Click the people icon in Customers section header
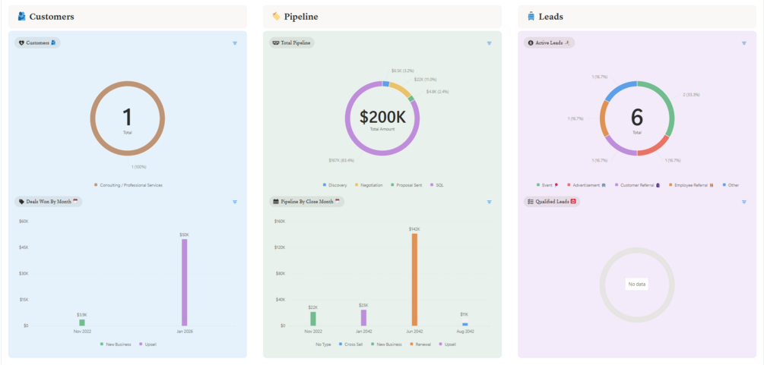This screenshot has height=365, width=764. [21, 17]
